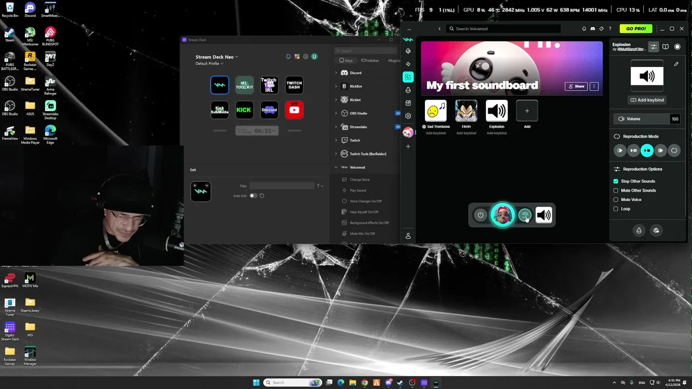Open title font dropdown in Stream Deck
The width and height of the screenshot is (692, 389).
point(320,186)
